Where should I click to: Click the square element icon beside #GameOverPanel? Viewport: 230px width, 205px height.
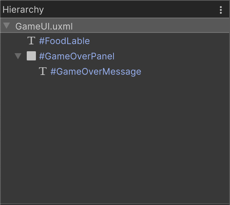[x=31, y=56]
